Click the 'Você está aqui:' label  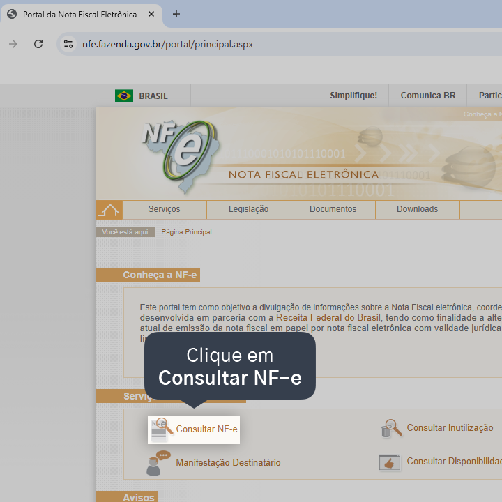(125, 231)
